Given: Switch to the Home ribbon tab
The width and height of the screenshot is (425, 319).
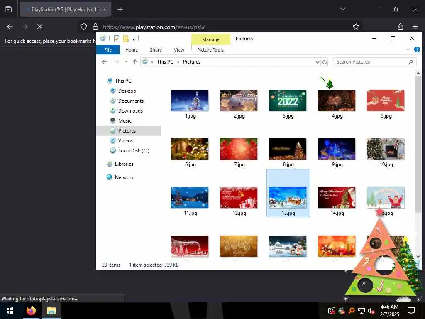Looking at the screenshot, I should click(x=132, y=50).
